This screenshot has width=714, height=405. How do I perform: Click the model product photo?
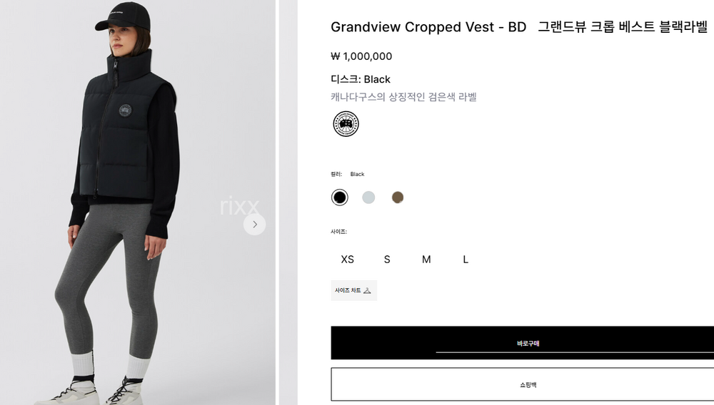click(129, 143)
